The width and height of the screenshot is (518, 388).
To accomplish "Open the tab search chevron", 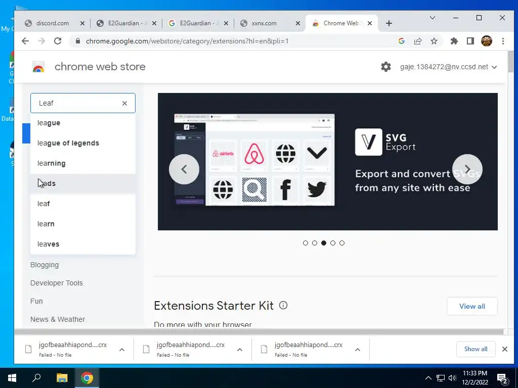I will [x=433, y=18].
